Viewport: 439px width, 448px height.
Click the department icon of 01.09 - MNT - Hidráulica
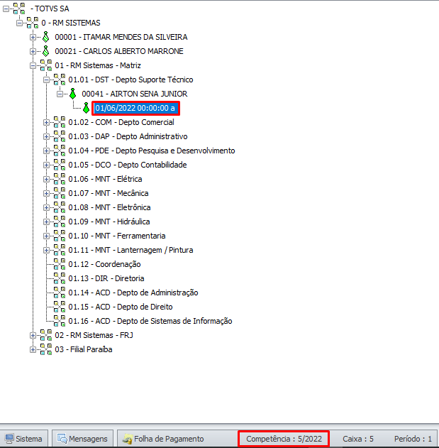pyautogui.click(x=60, y=222)
